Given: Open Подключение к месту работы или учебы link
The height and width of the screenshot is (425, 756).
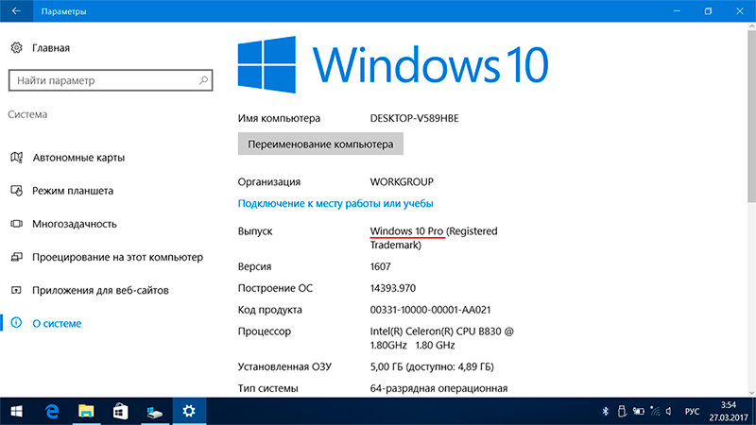Looking at the screenshot, I should tap(335, 203).
